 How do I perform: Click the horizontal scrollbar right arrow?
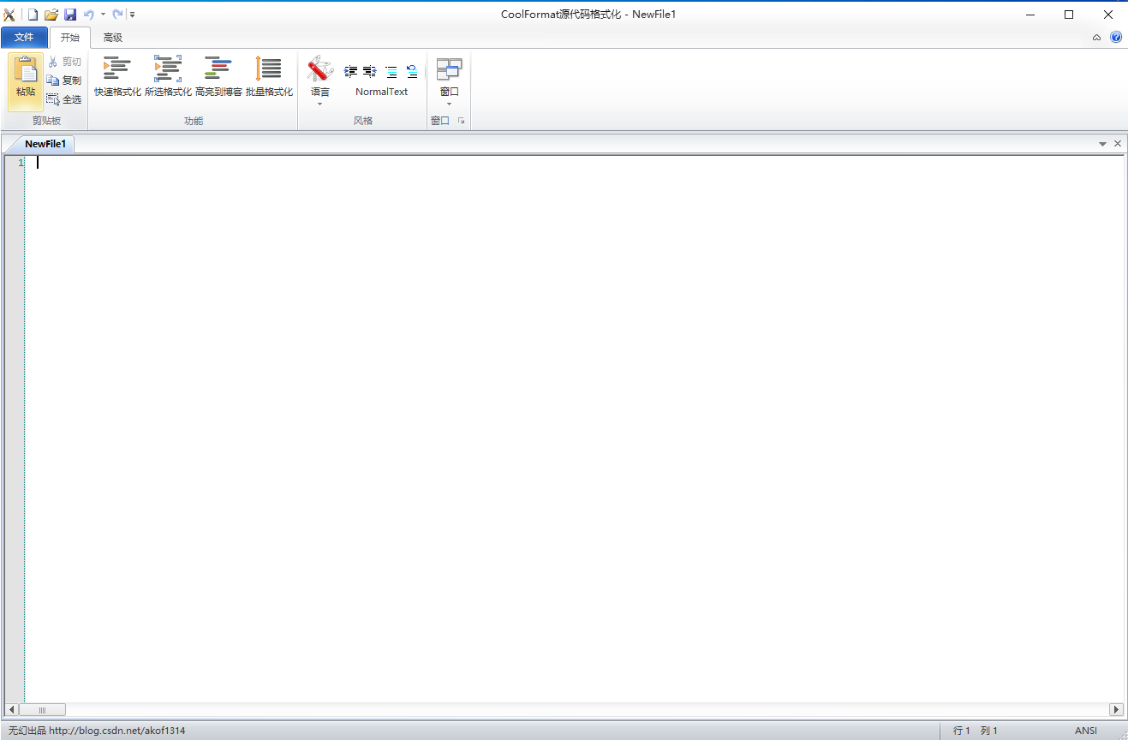[1116, 710]
